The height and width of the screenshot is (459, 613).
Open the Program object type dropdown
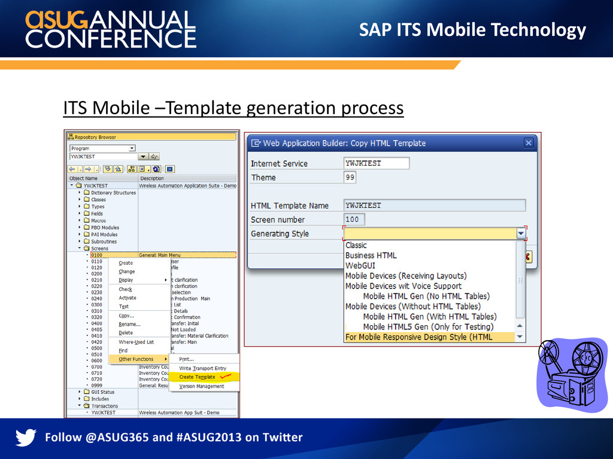tap(132, 148)
